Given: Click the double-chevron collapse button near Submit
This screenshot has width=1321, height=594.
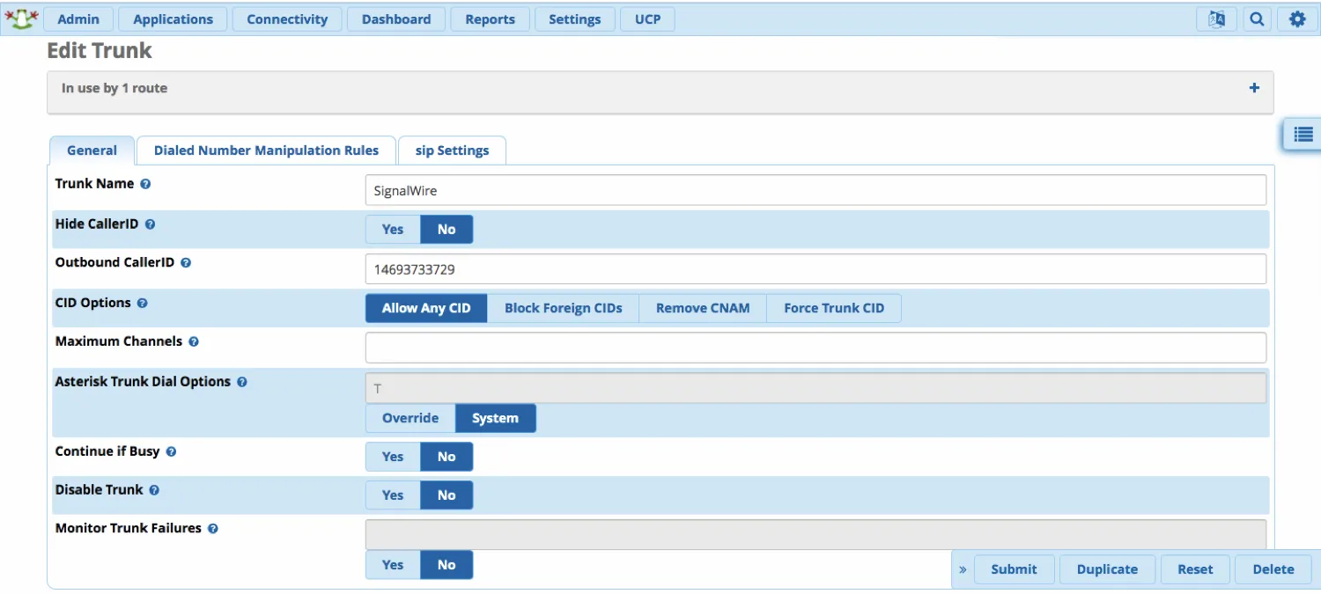Looking at the screenshot, I should point(963,569).
